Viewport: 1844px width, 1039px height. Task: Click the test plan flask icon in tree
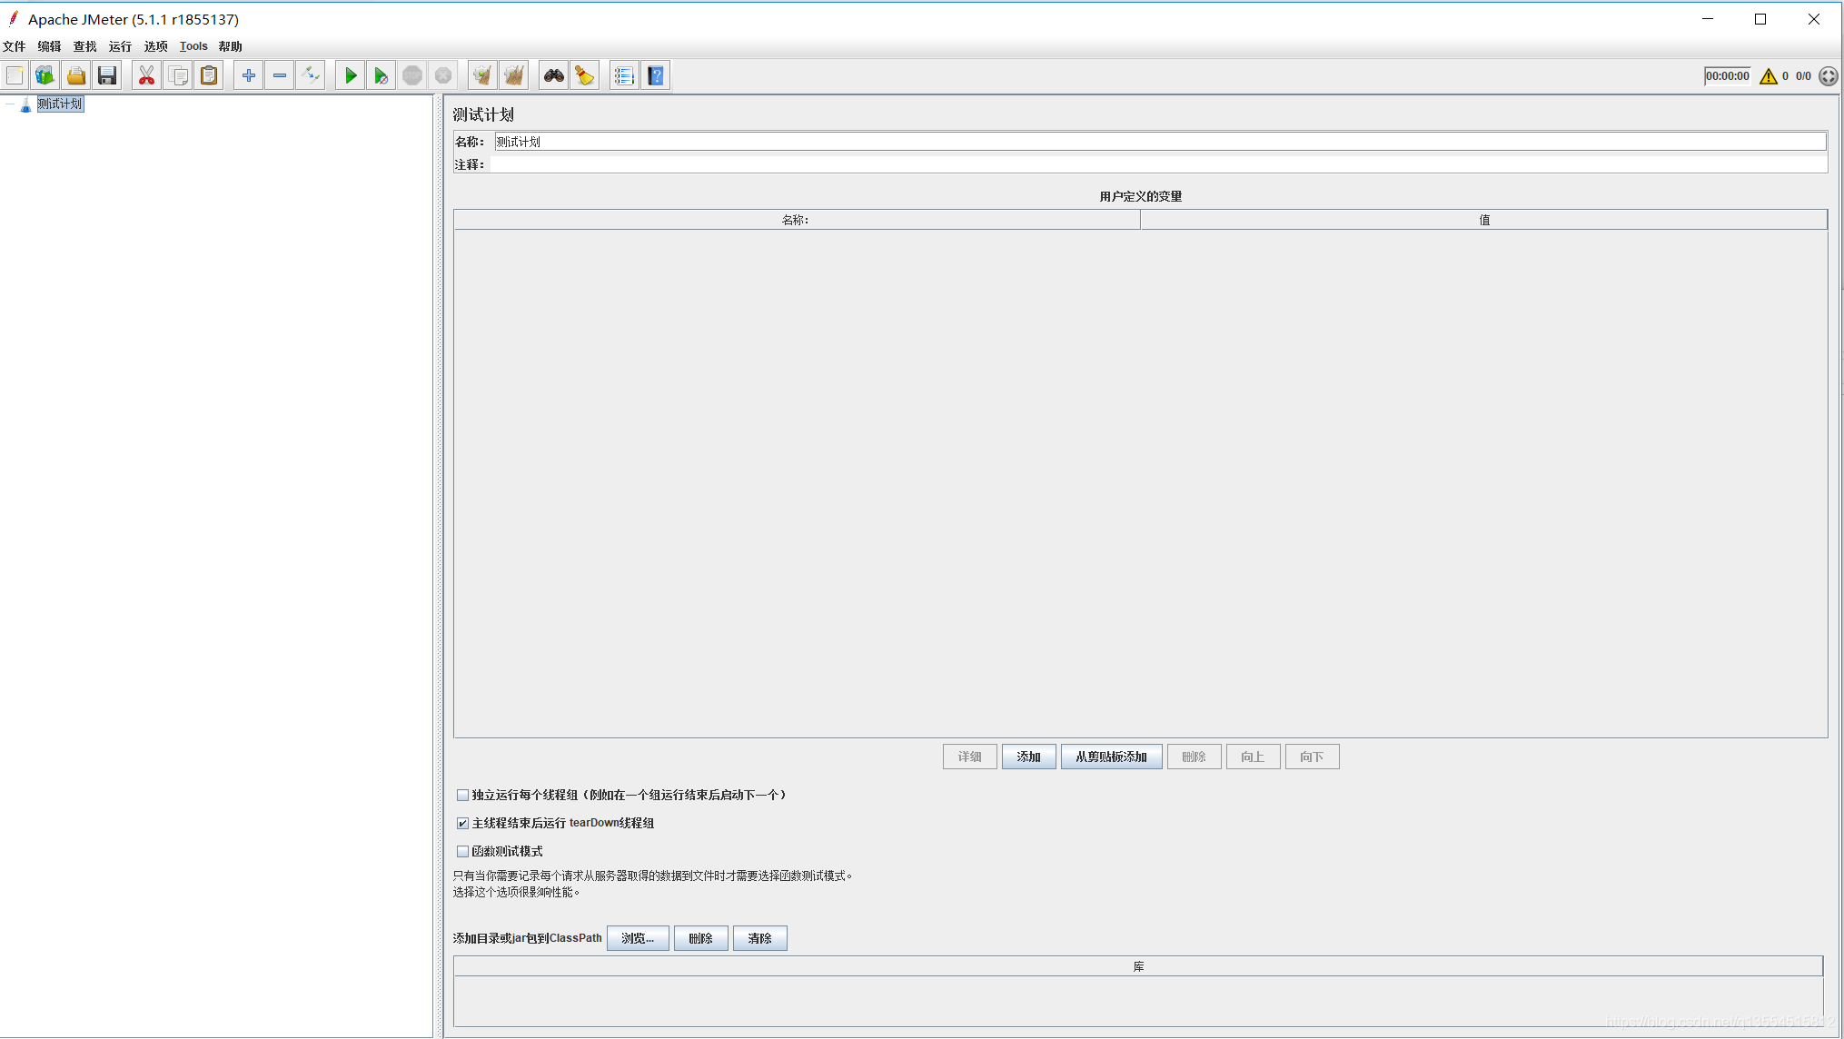tap(25, 104)
